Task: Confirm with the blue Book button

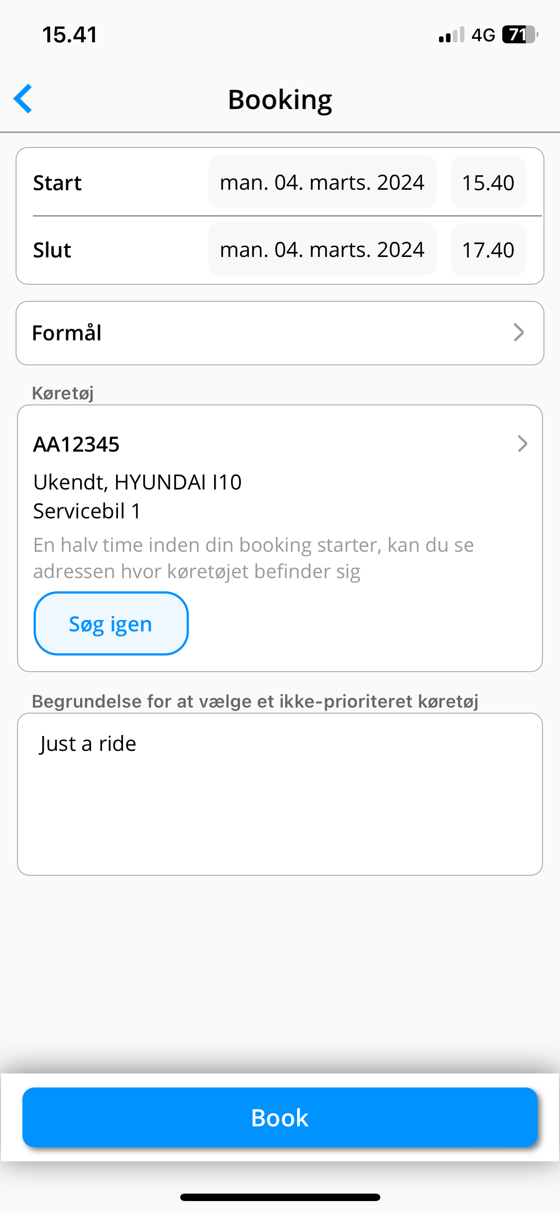Action: pos(280,1117)
